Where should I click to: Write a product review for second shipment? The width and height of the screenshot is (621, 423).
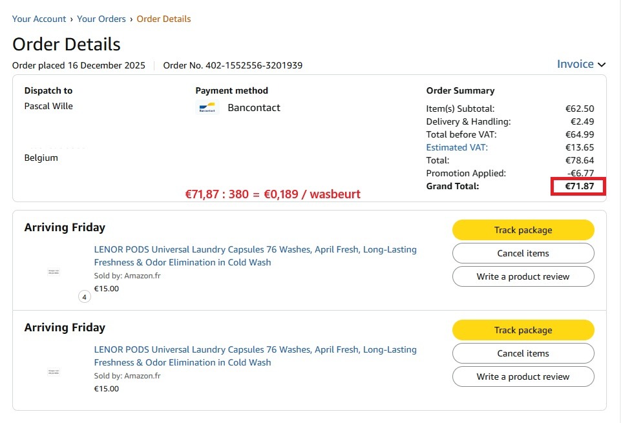pyautogui.click(x=523, y=377)
